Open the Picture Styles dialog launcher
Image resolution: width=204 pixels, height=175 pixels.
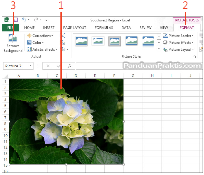(x=195, y=57)
